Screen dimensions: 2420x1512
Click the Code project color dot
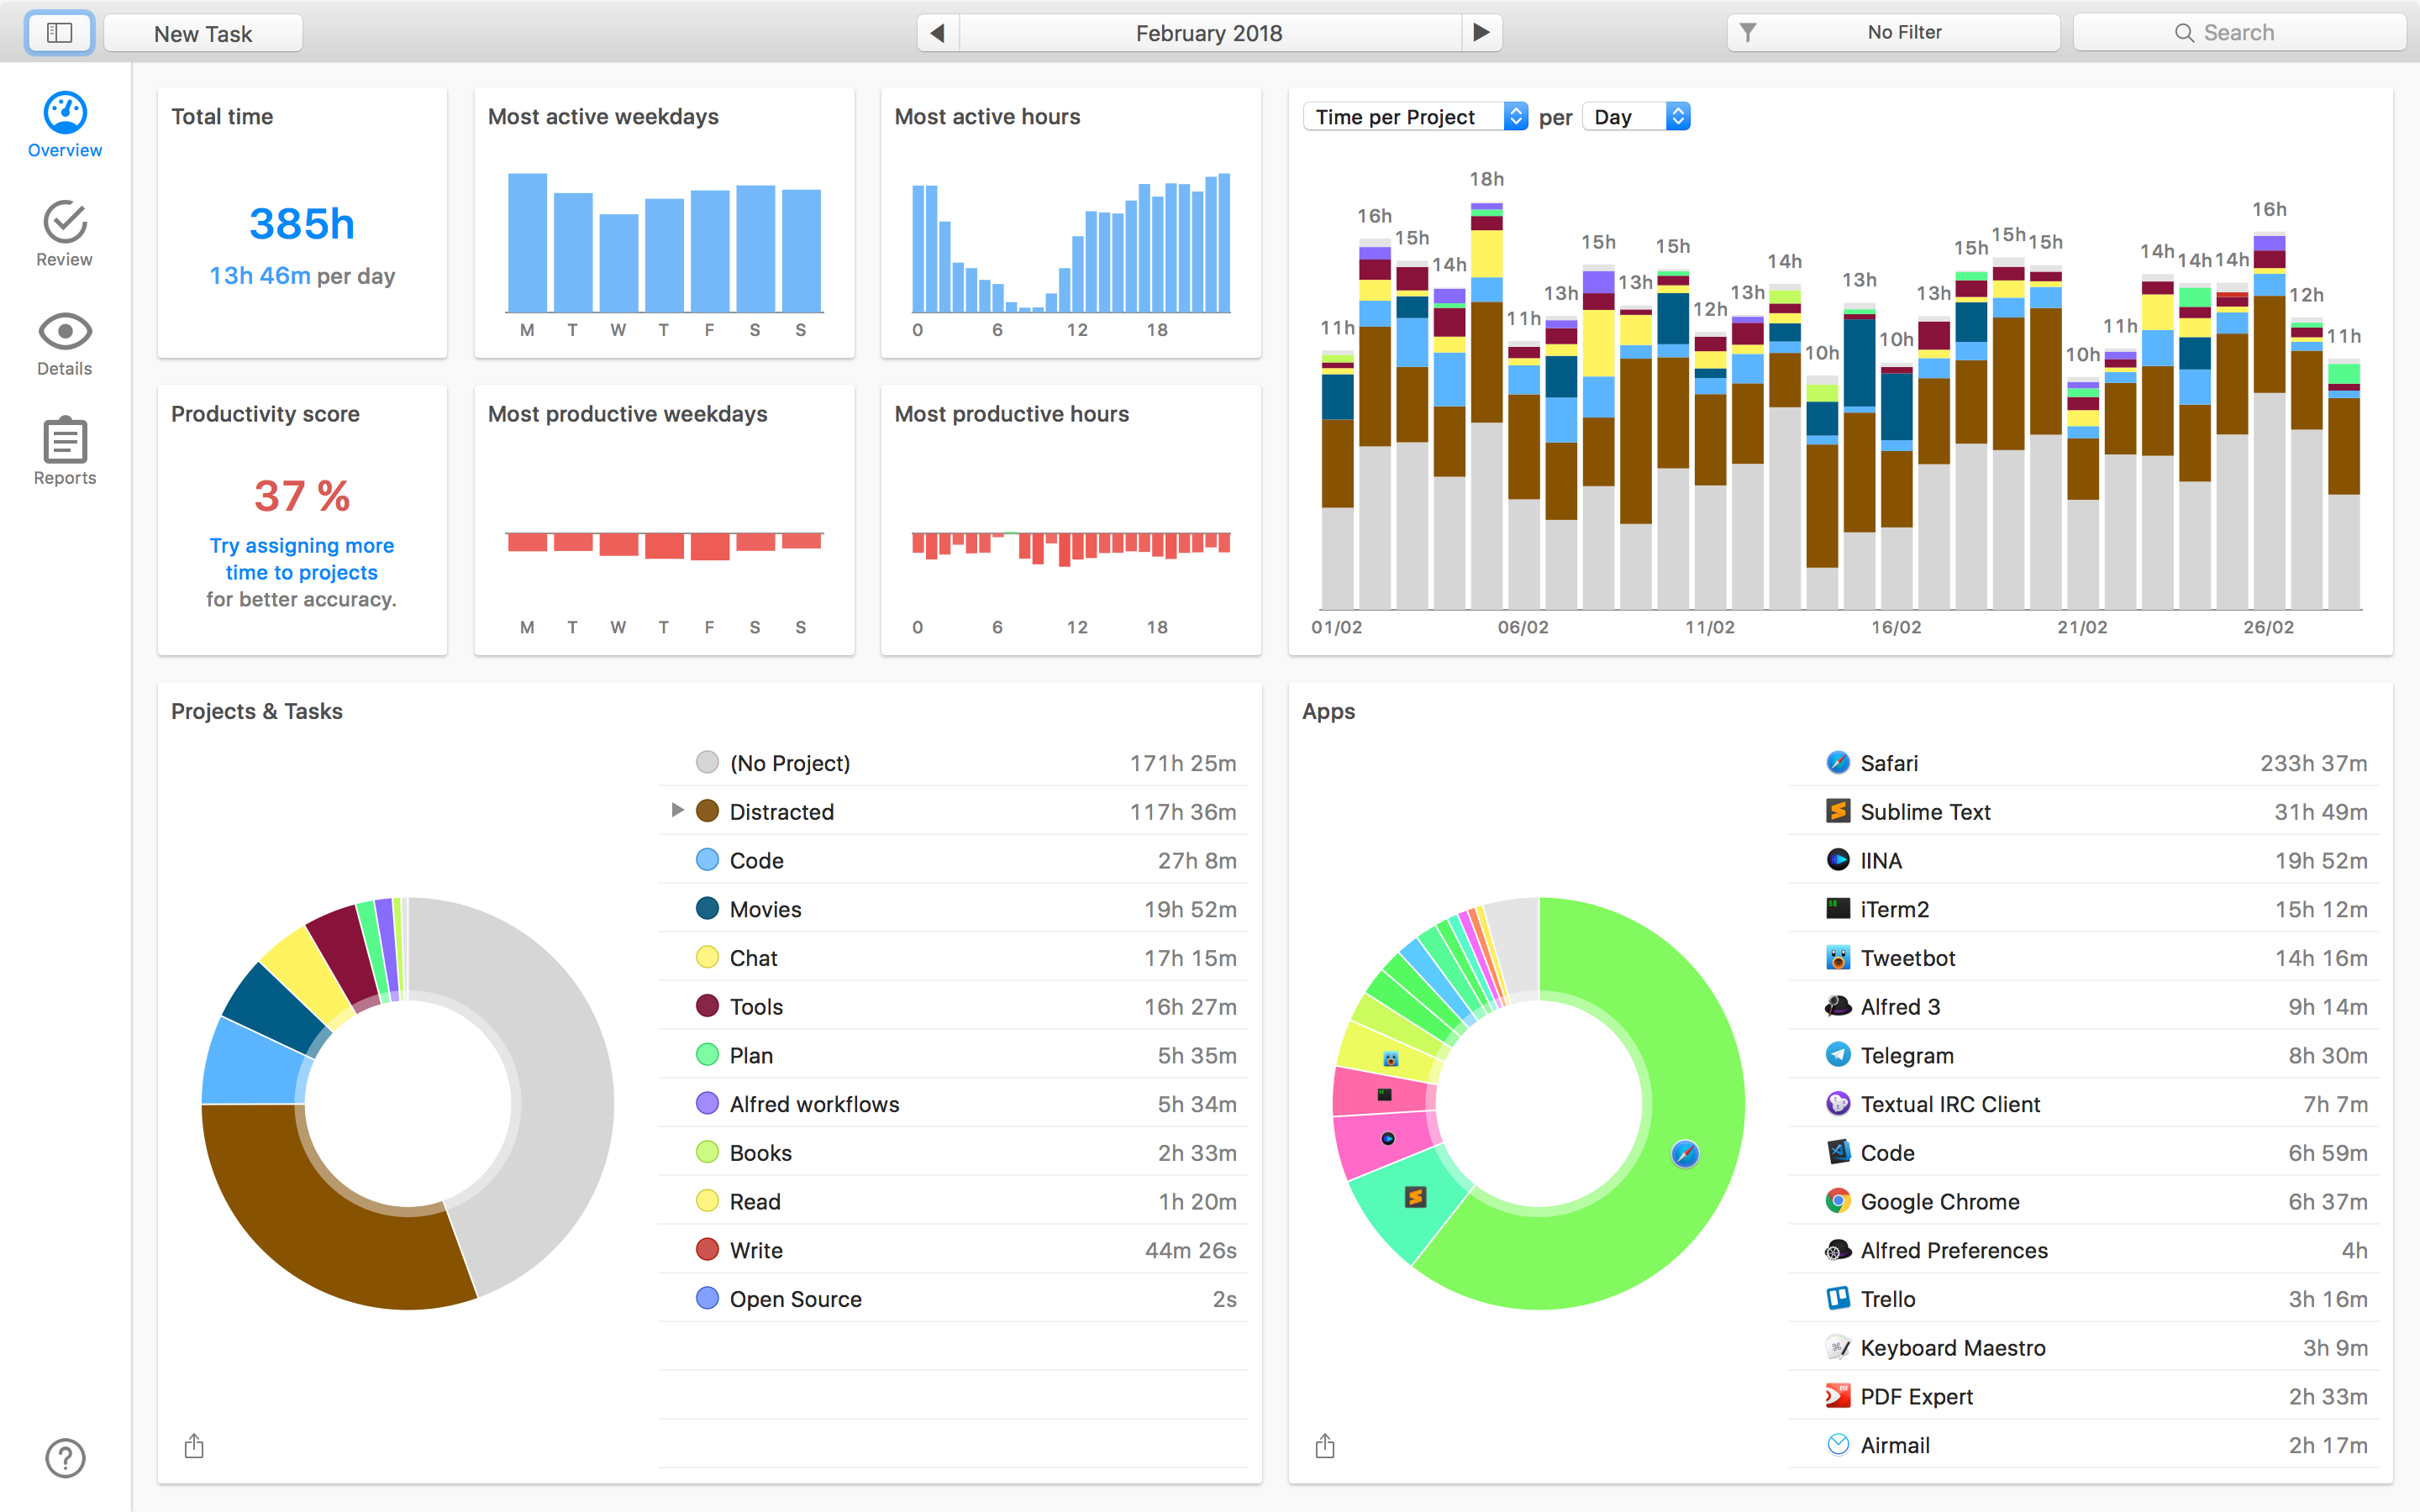707,860
